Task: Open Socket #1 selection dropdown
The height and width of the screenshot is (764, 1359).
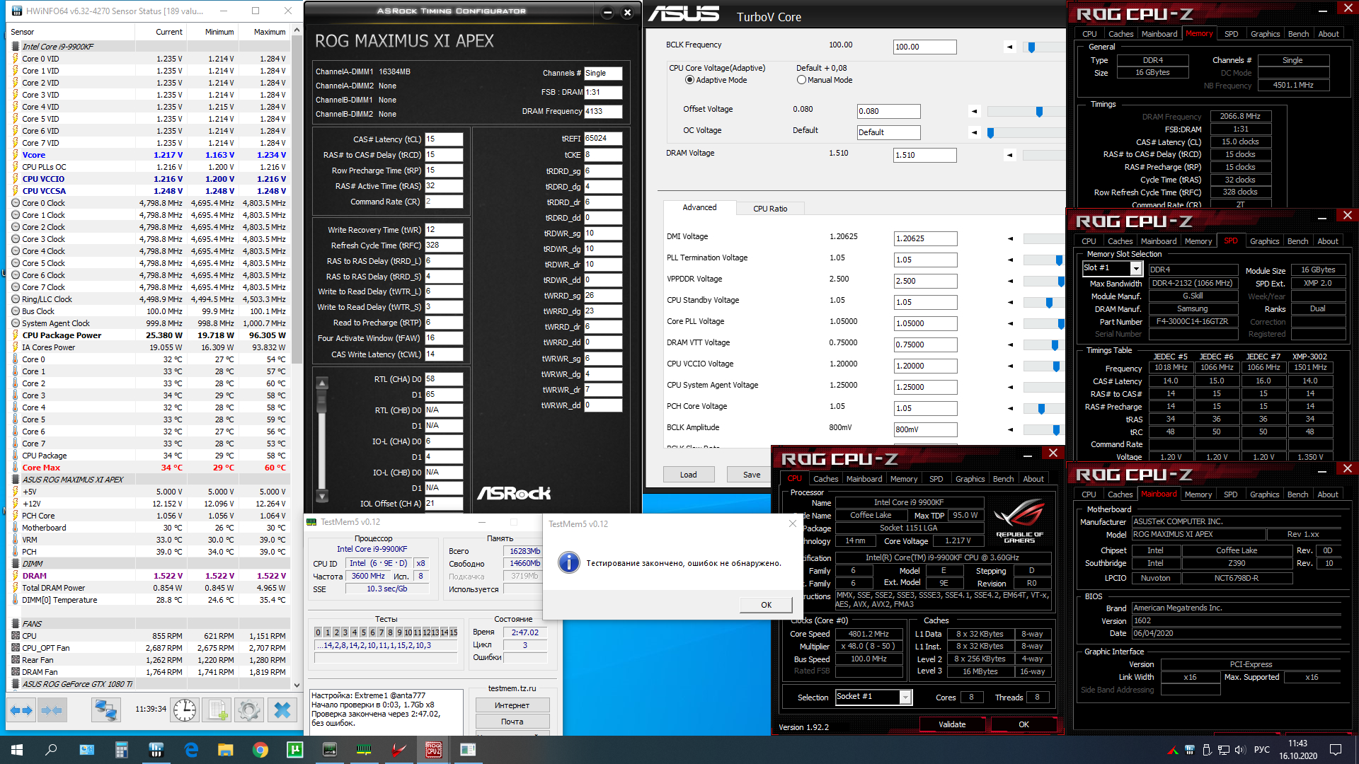Action: 905,697
